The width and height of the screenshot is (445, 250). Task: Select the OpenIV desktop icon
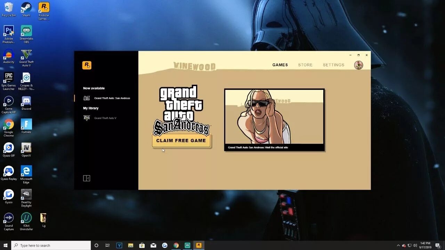(x=26, y=150)
